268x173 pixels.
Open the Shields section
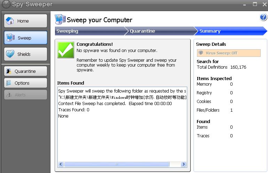(x=25, y=54)
